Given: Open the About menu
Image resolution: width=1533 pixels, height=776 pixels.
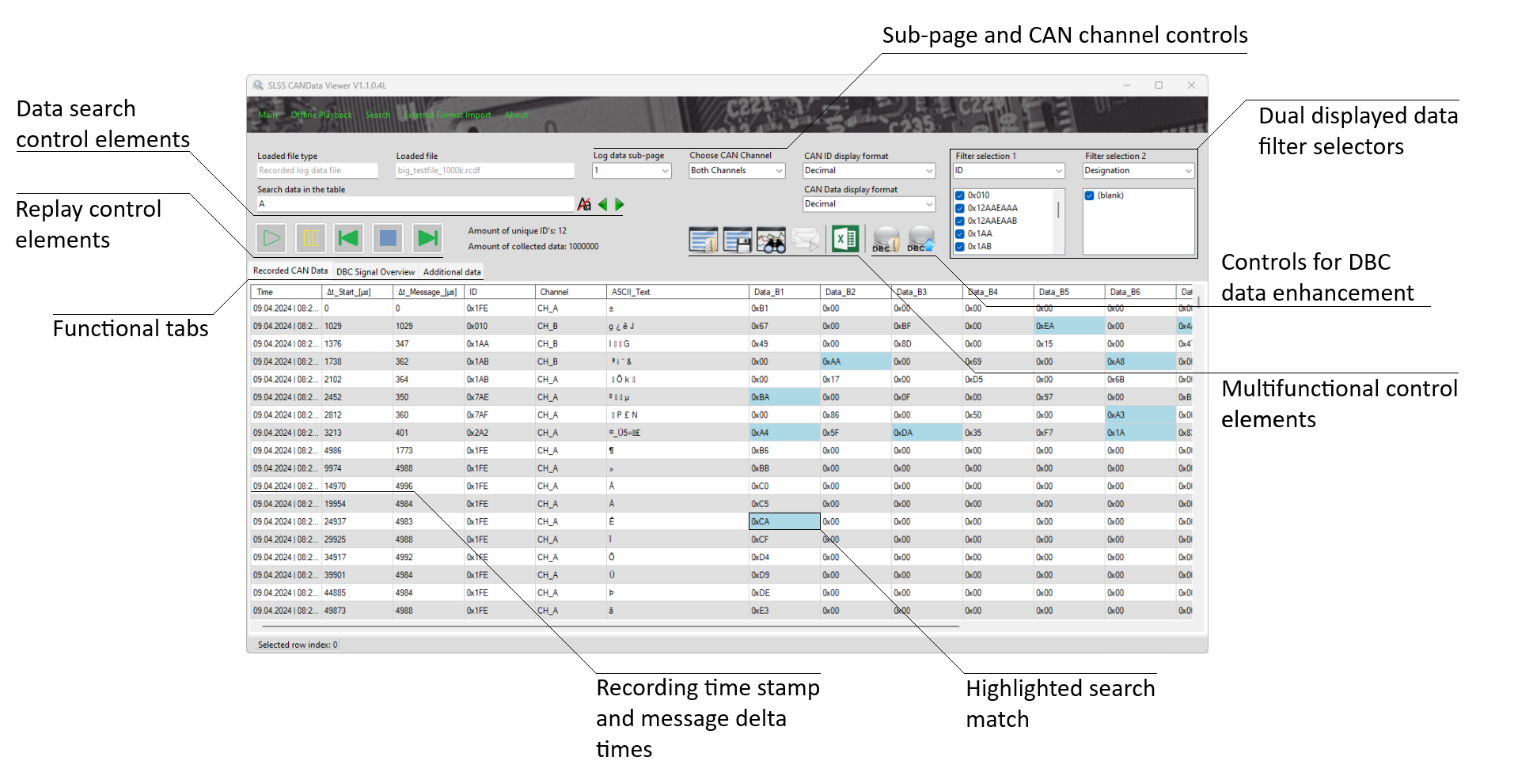Looking at the screenshot, I should pyautogui.click(x=516, y=115).
